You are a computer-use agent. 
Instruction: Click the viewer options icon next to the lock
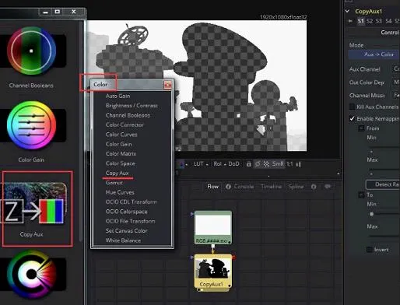tap(258, 164)
